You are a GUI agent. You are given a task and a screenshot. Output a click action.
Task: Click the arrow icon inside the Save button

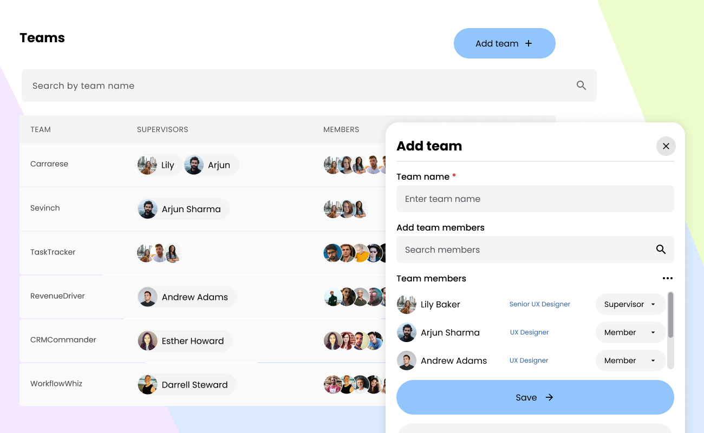(549, 397)
